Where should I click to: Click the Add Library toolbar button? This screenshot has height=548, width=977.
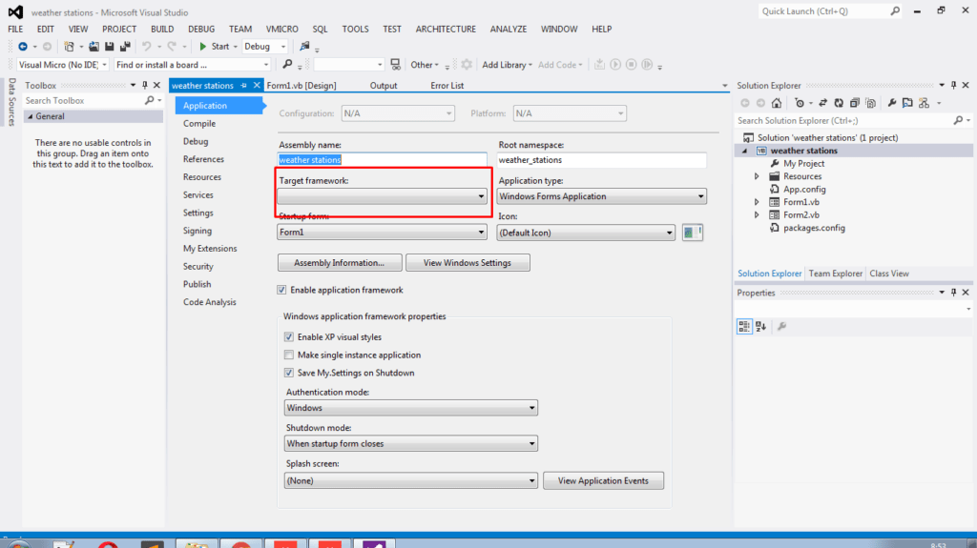tap(507, 65)
